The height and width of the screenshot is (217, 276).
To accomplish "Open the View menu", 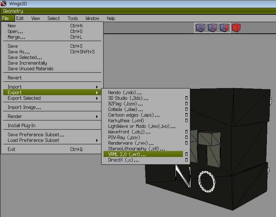I will [x=35, y=18].
